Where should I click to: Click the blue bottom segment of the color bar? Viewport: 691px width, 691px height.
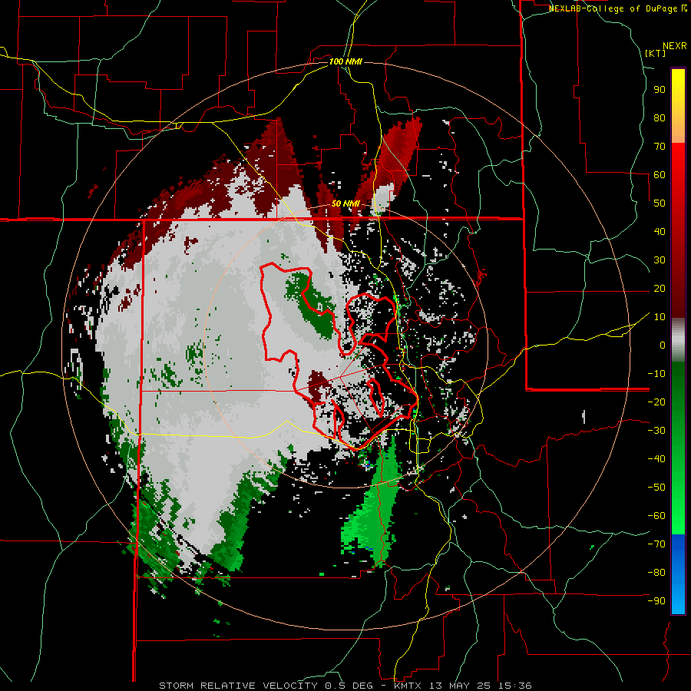click(x=678, y=574)
